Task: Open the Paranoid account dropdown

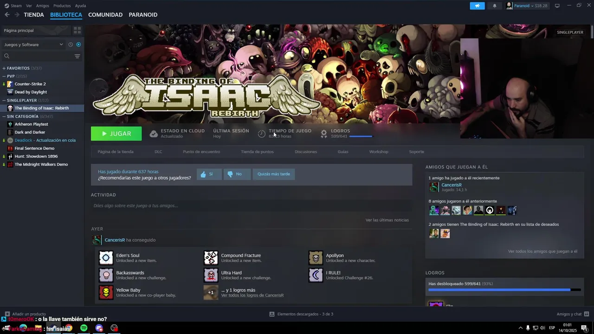Action: point(527,6)
